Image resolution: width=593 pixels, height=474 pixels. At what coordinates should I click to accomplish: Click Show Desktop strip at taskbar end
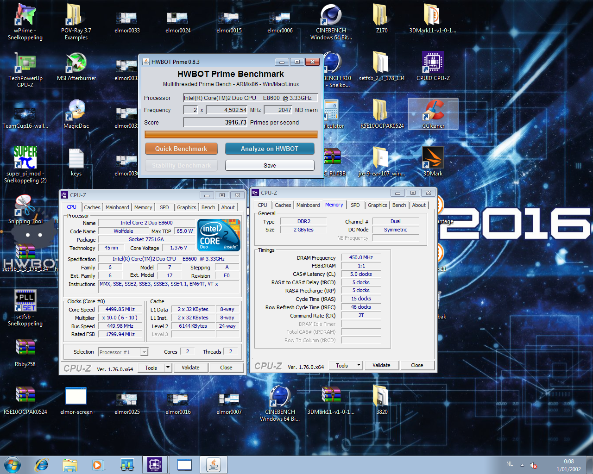[x=589, y=464]
